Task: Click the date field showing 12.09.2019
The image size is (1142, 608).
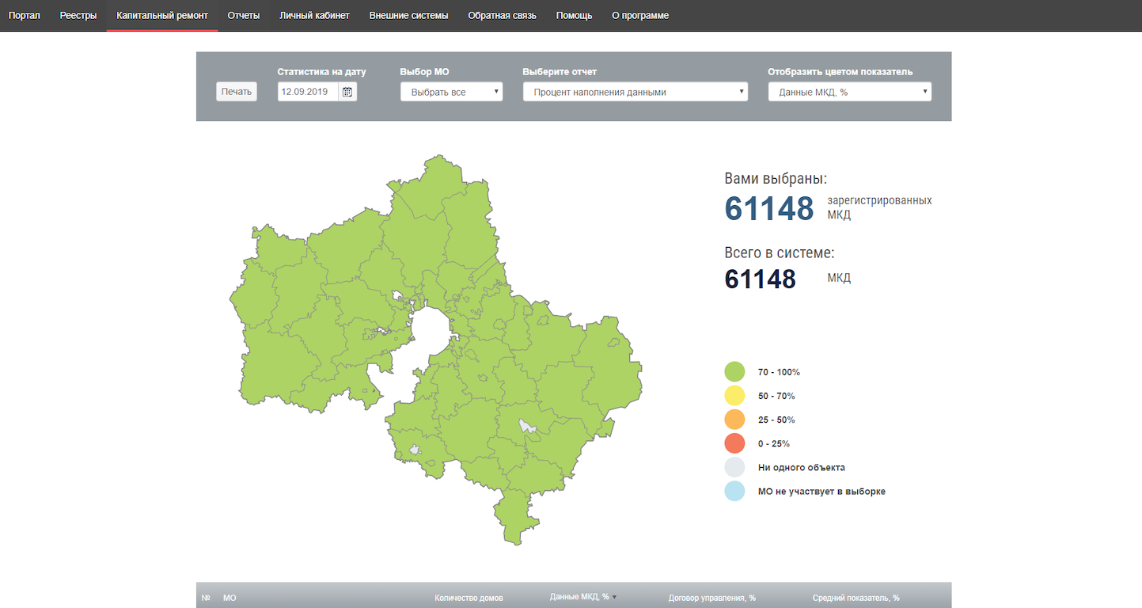Action: (x=308, y=92)
